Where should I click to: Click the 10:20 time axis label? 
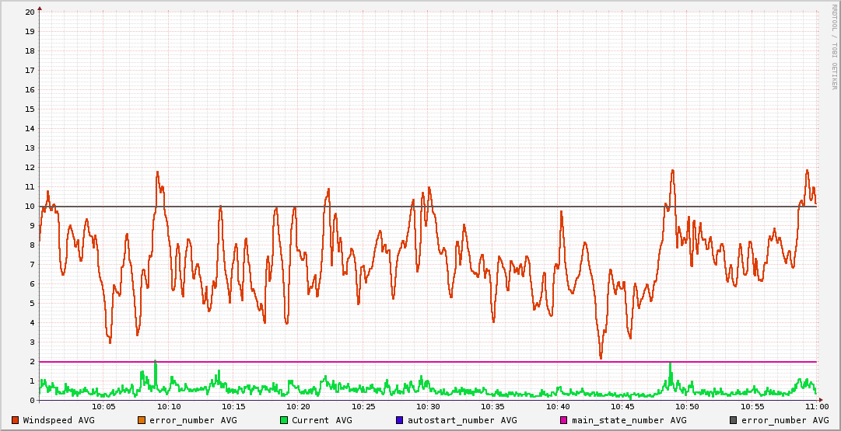point(298,406)
